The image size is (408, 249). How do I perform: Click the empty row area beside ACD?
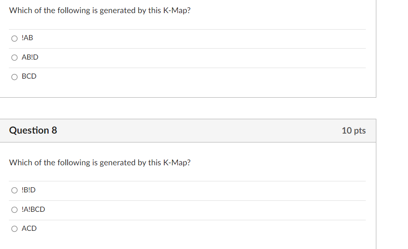pyautogui.click(x=201, y=229)
